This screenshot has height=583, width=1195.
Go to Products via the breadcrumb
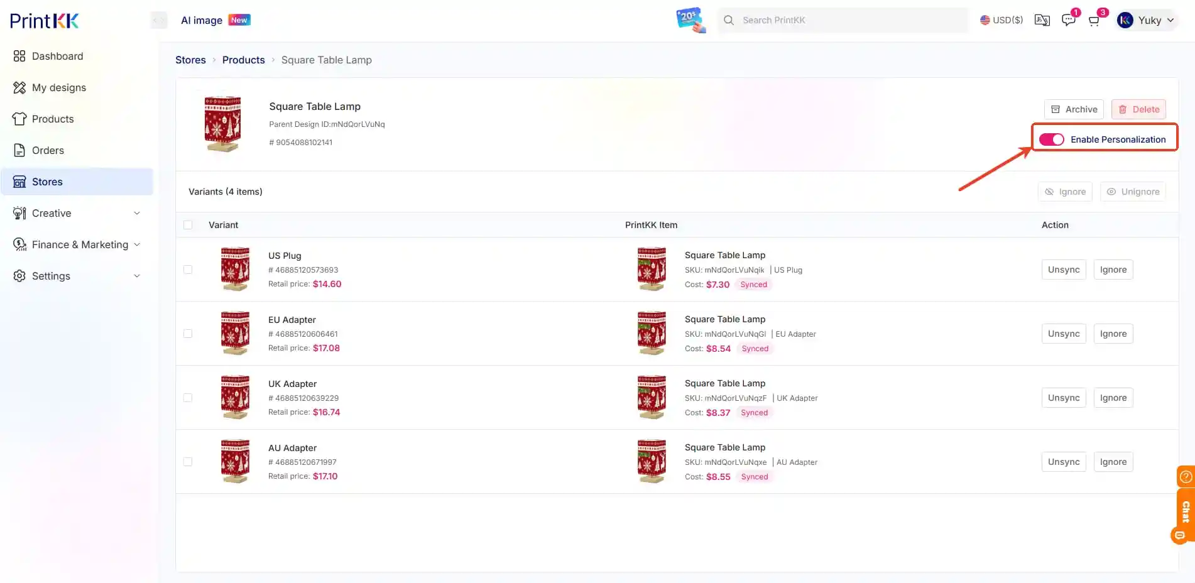243,60
